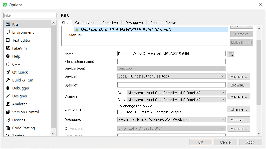Click the Sysroot input field
This screenshot has width=266, height=149.
[171, 85]
